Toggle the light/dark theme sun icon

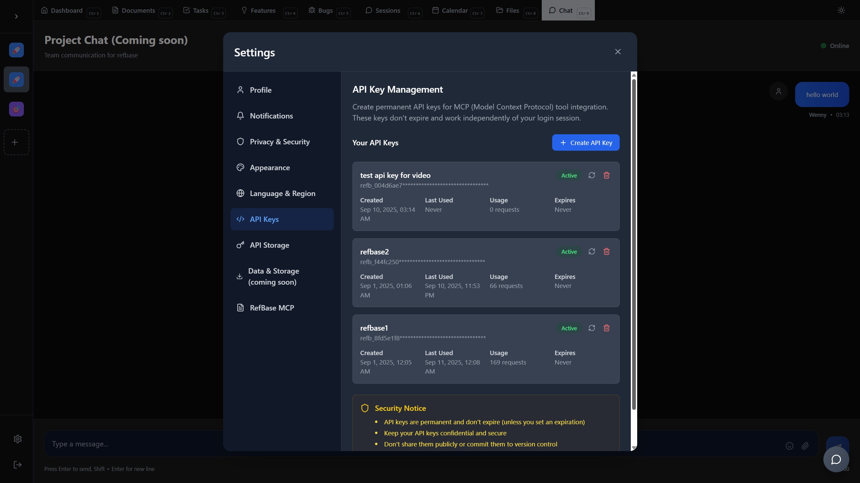point(841,10)
